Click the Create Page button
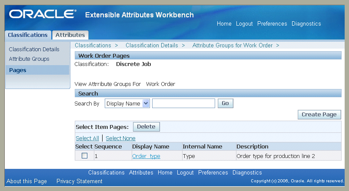Image resolution: width=349 pixels, height=191 pixels. coord(319,115)
